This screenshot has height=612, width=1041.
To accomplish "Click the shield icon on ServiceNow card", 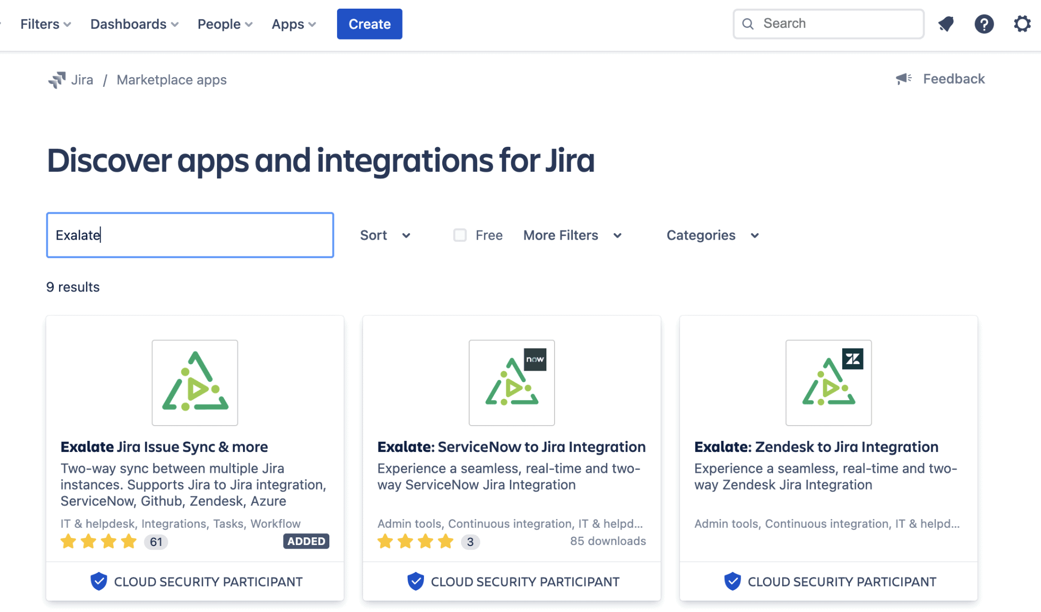I will click(415, 582).
